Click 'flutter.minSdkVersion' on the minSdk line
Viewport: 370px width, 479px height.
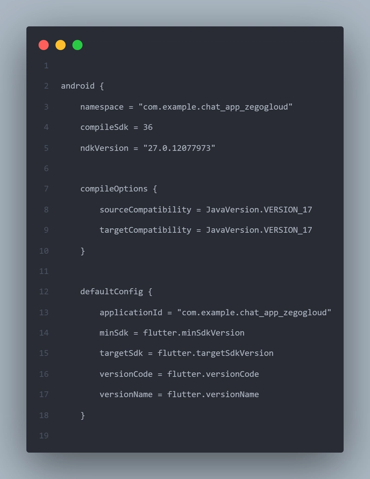194,333
